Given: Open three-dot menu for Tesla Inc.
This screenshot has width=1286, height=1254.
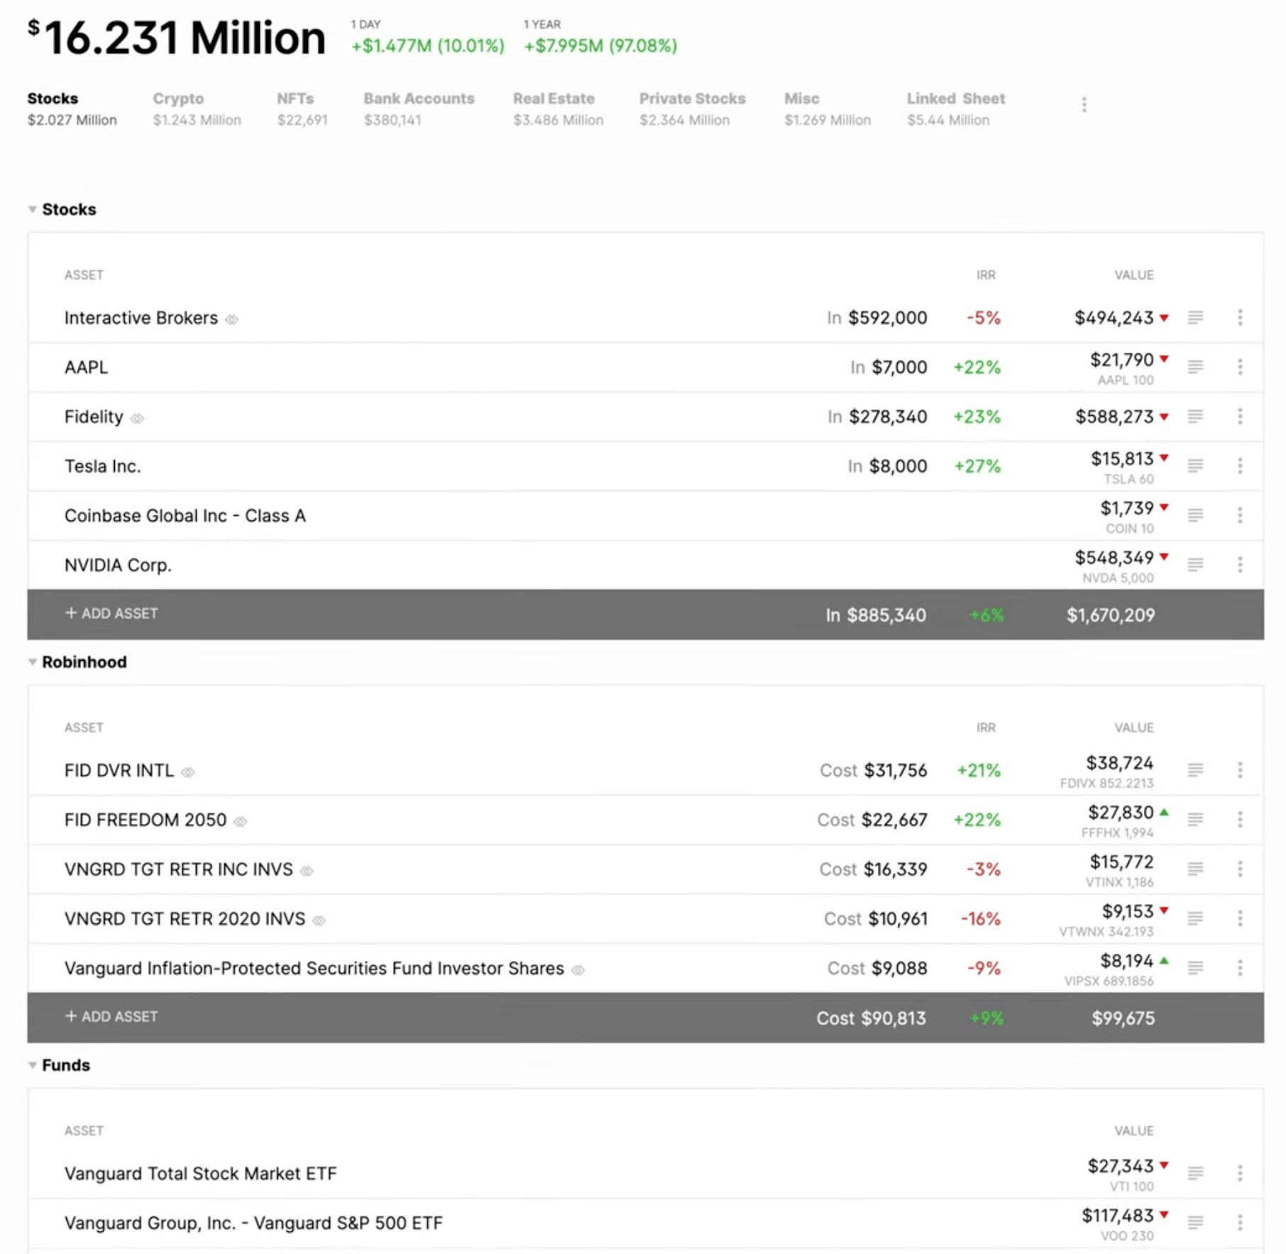Looking at the screenshot, I should [x=1240, y=466].
